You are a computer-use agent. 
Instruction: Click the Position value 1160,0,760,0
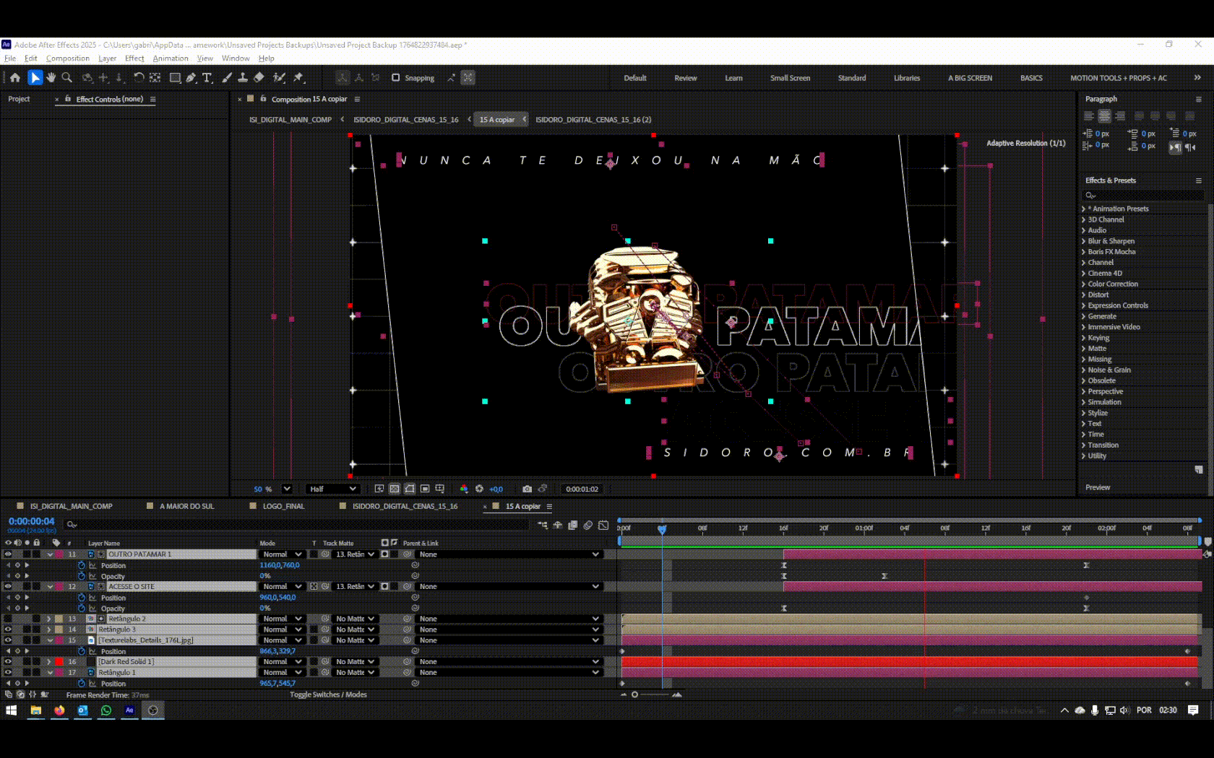(x=279, y=565)
